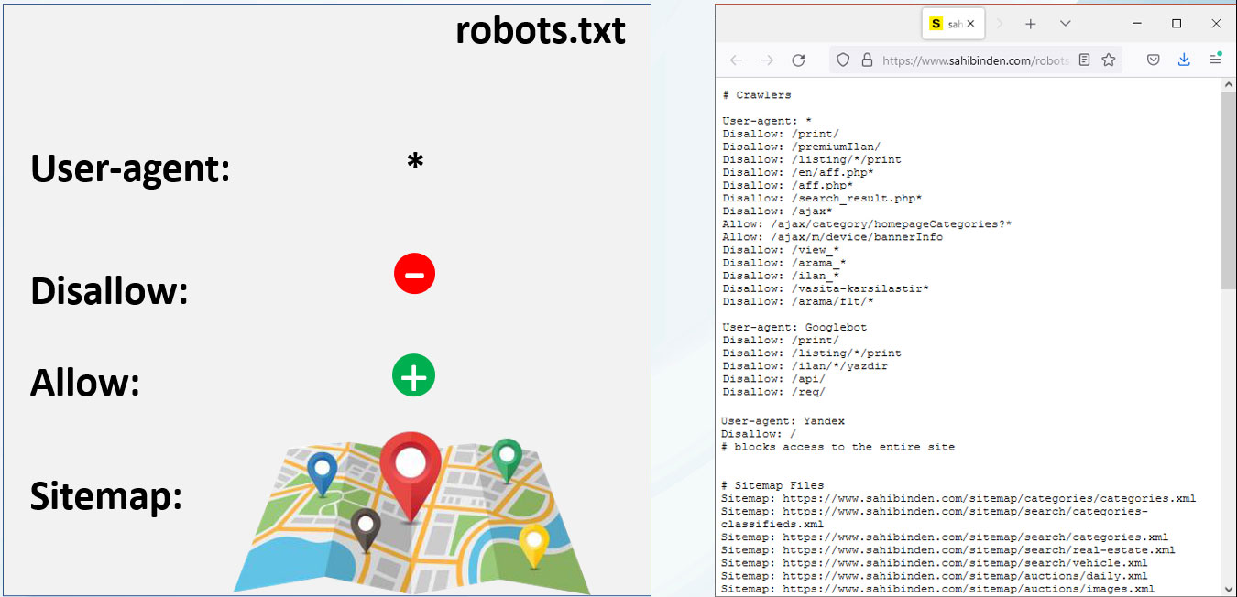Click the "Disallow: /req/" line
The height and width of the screenshot is (597, 1237).
click(x=773, y=391)
